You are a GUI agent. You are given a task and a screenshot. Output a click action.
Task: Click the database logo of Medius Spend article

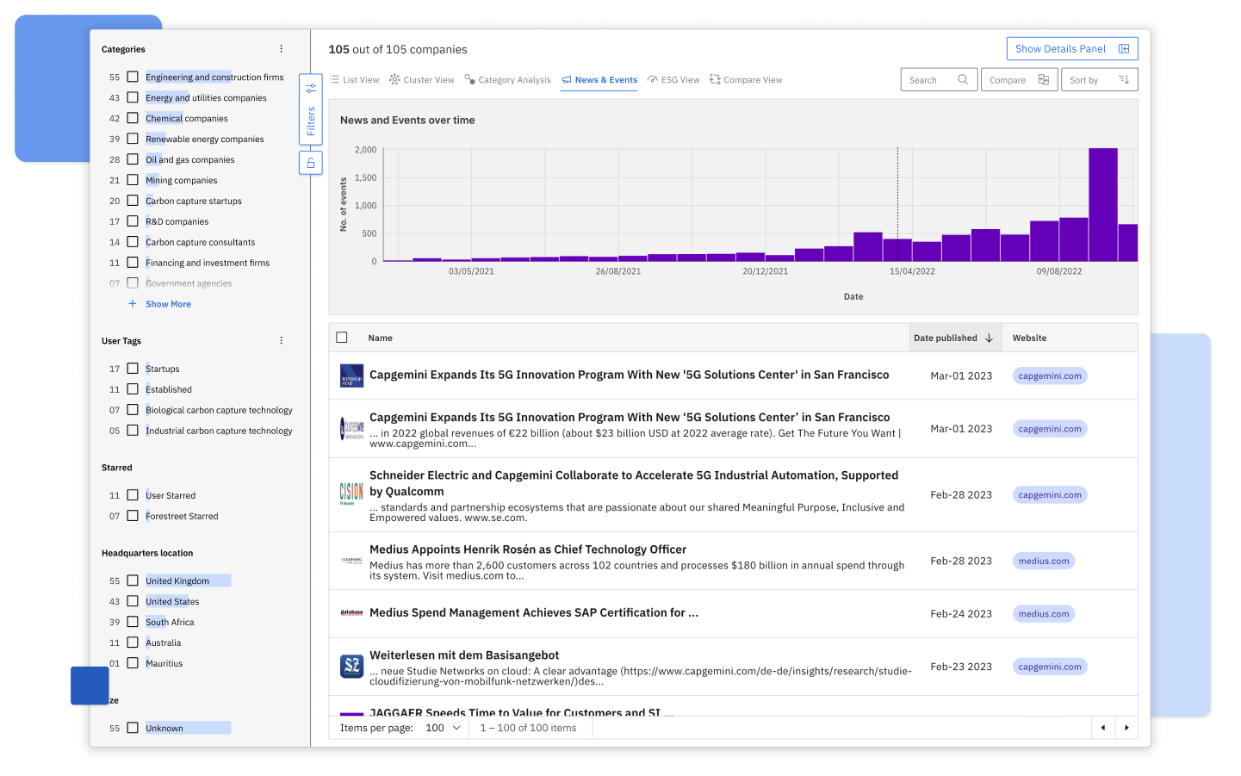(351, 613)
